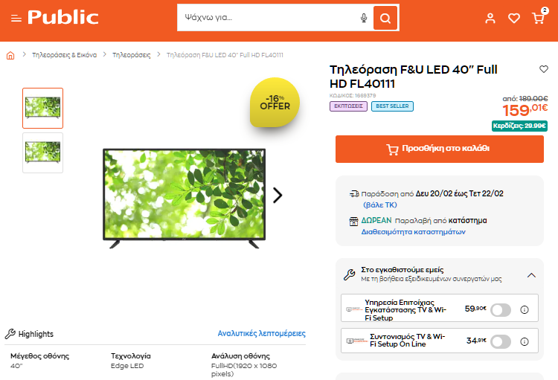Screen dimensions: 558x380
Task: Enable the Συντονισμός TV & Wi-Fi Setup toggle
Action: pos(501,341)
